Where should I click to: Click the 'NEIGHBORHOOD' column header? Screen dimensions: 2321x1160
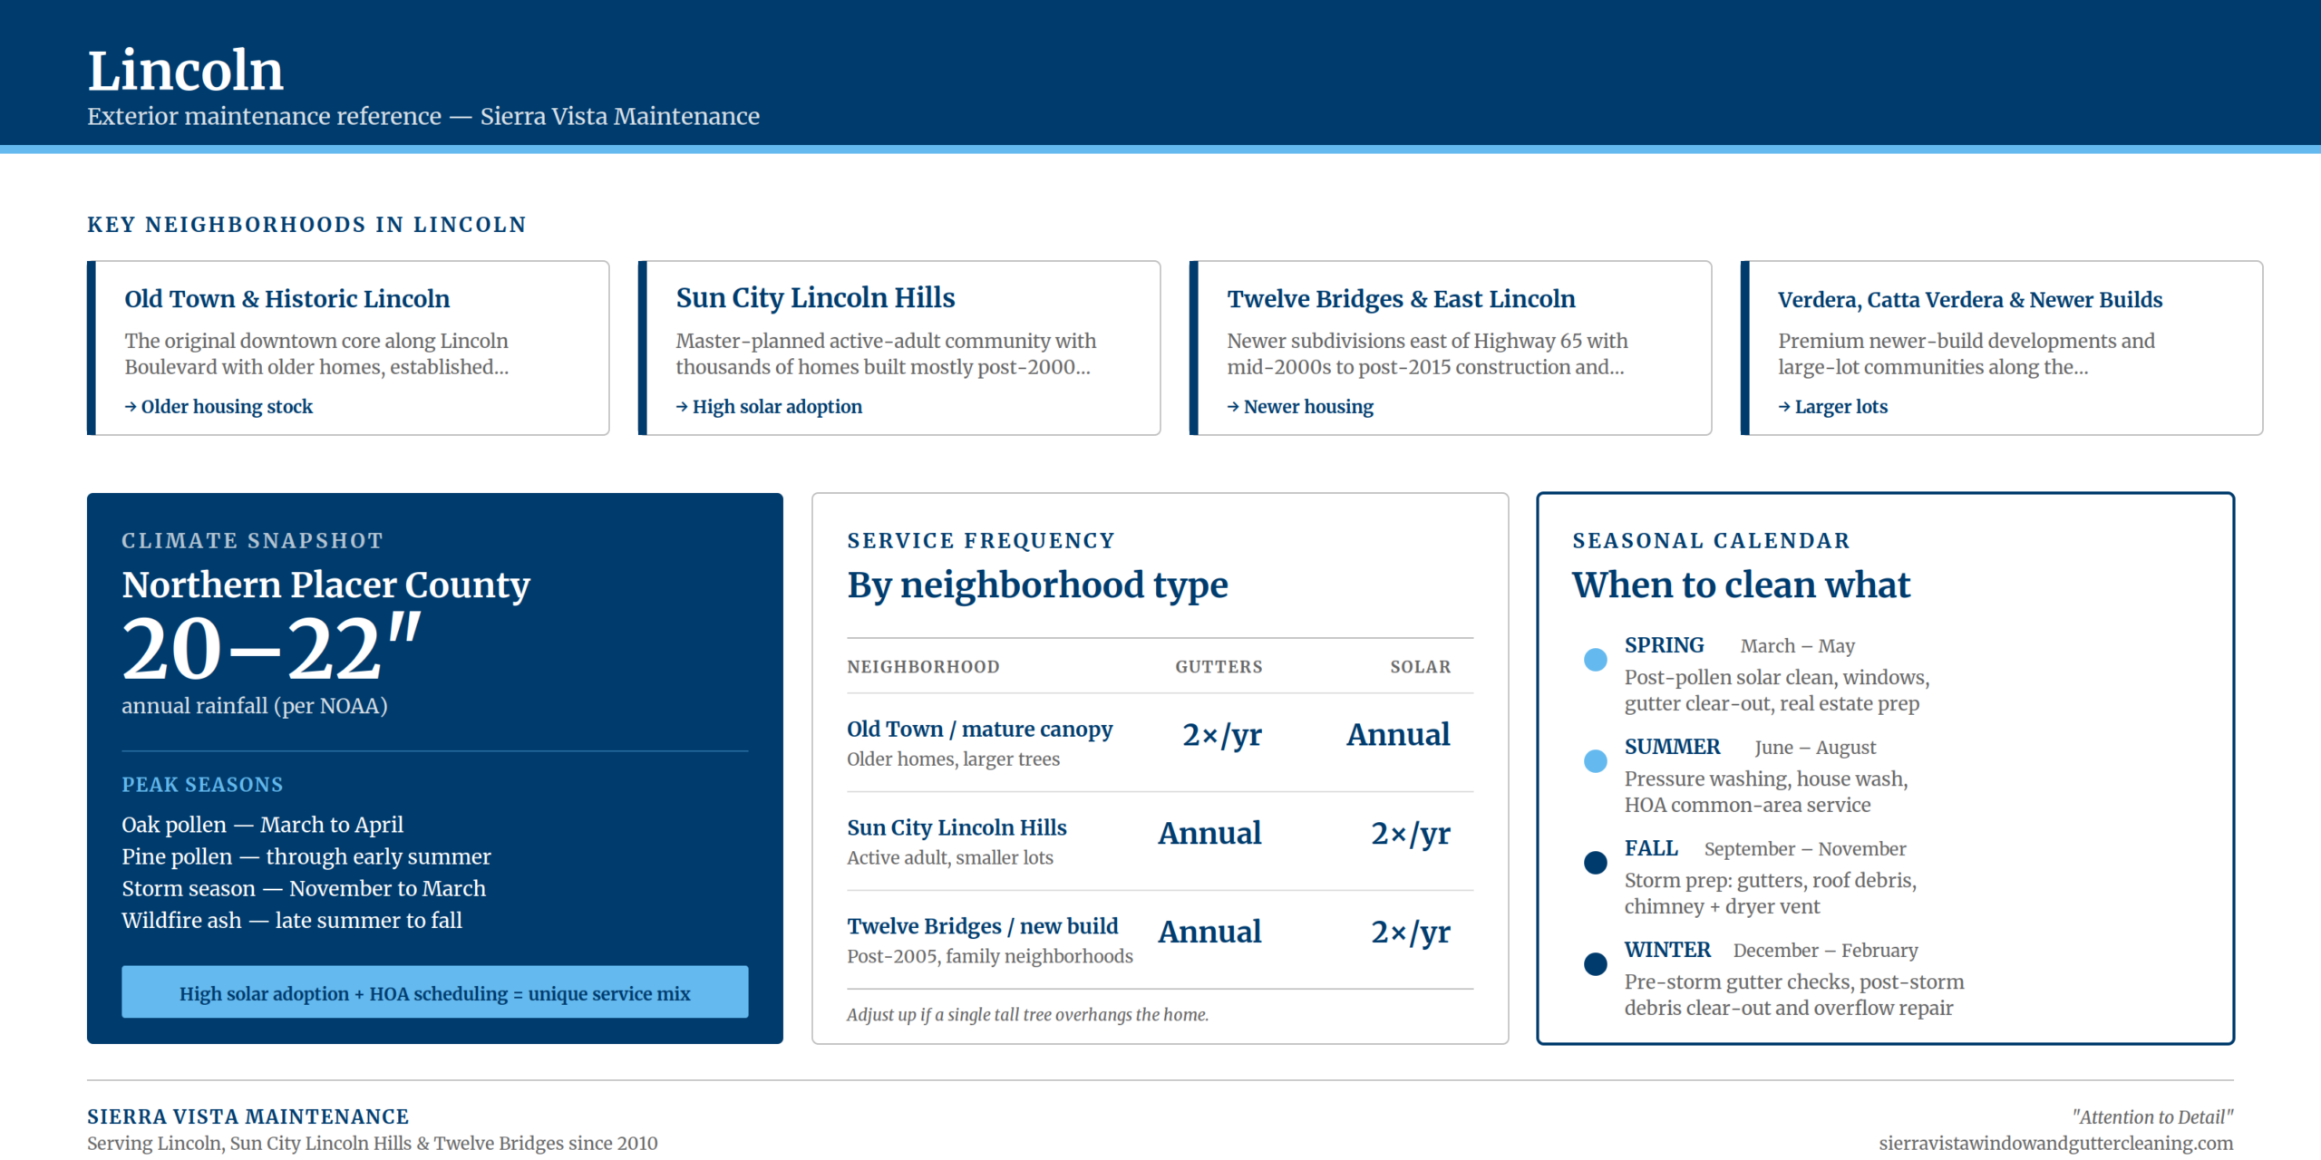[x=923, y=667]
